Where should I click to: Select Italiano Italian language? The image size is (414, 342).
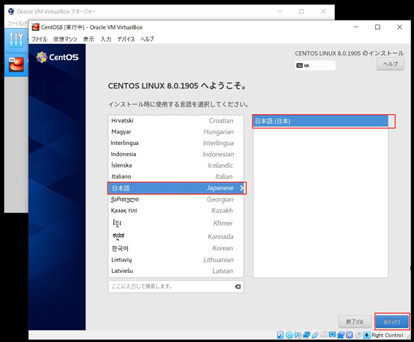(x=176, y=176)
